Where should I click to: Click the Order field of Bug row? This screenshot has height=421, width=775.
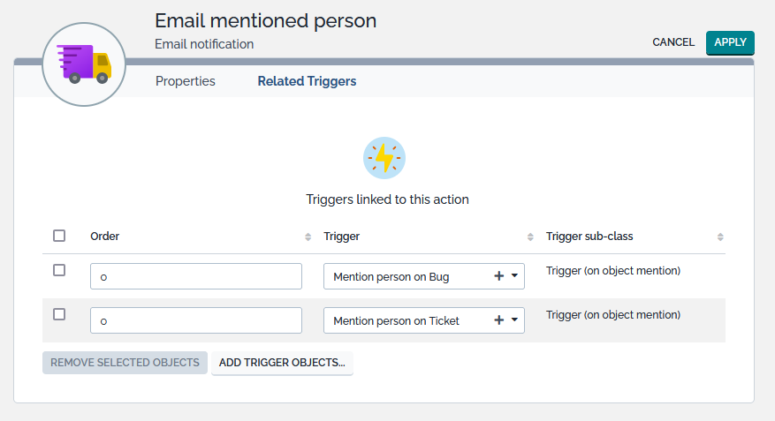tap(196, 276)
